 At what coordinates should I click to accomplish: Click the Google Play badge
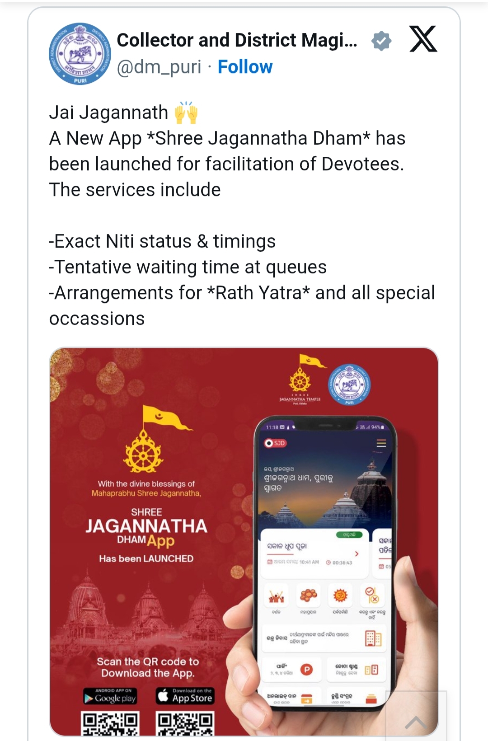click(110, 696)
